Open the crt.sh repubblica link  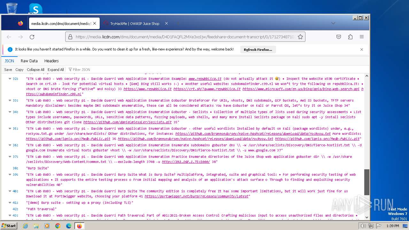(207, 89)
